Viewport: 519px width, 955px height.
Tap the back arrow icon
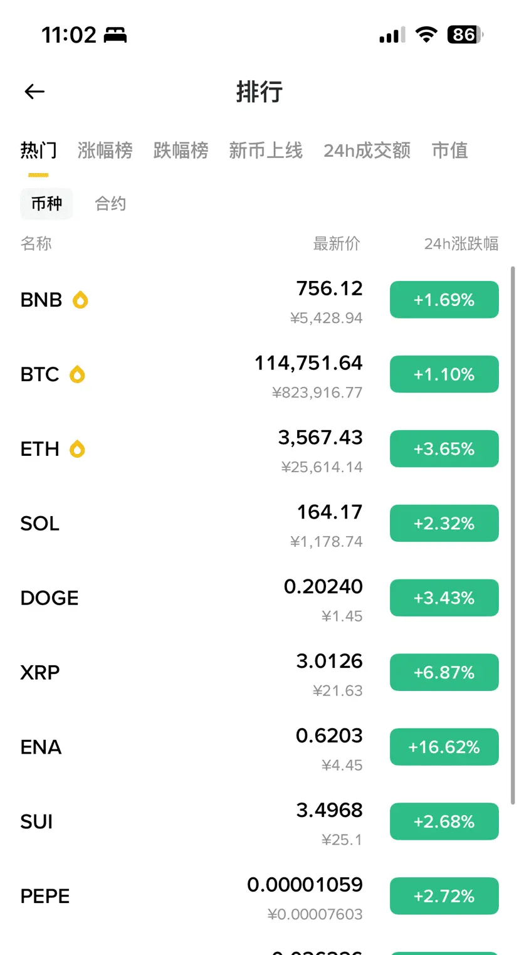(x=34, y=92)
